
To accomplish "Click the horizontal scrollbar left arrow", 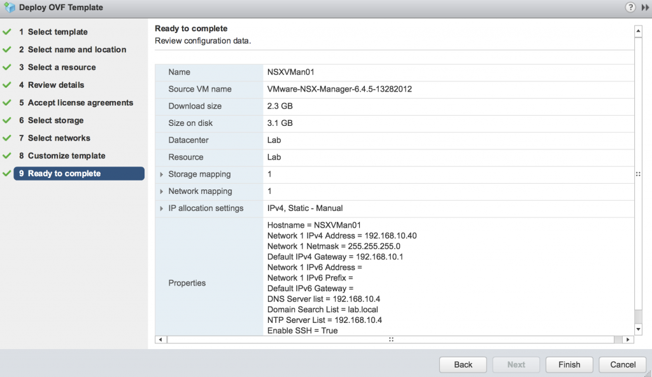I will [161, 339].
